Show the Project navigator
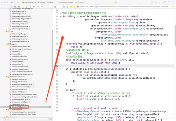This screenshot has height=121, width=176. (x=11, y=7)
